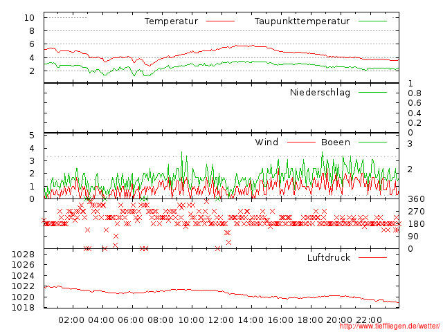Click the green Taupunkttemperatur legend line

pyautogui.click(x=372, y=21)
